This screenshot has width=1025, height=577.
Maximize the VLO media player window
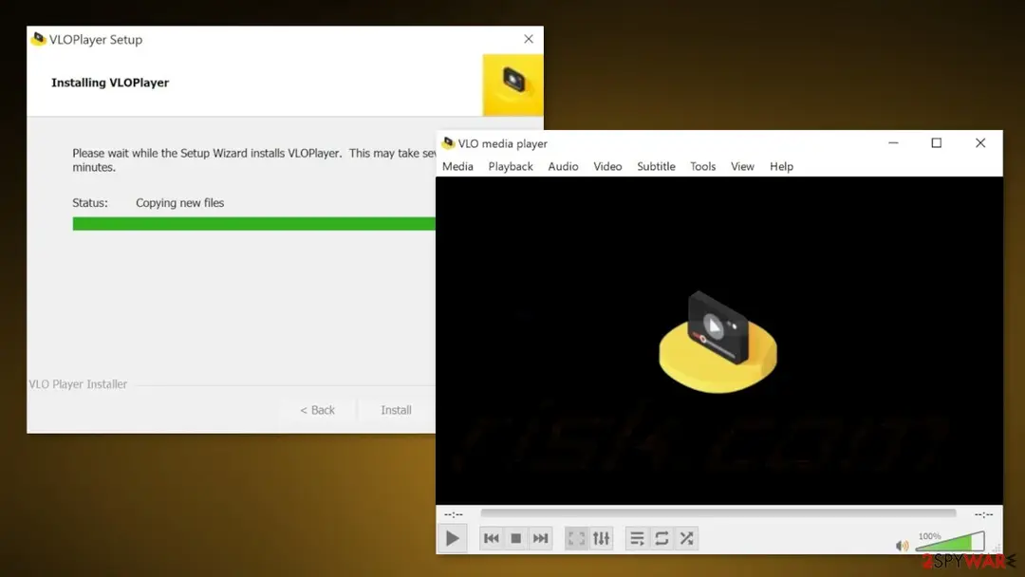click(936, 143)
